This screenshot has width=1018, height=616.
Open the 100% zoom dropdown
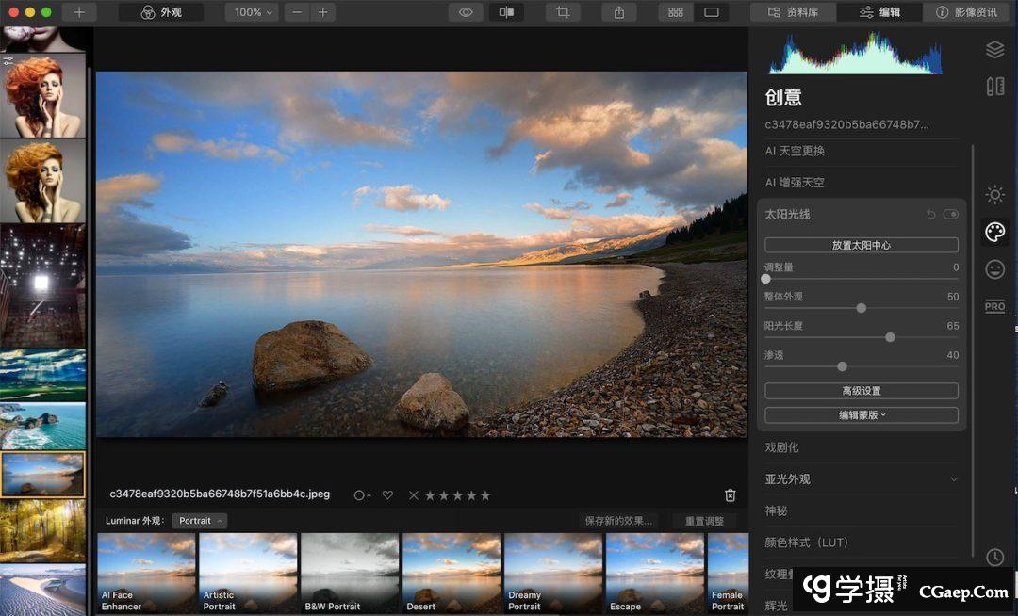(x=252, y=12)
